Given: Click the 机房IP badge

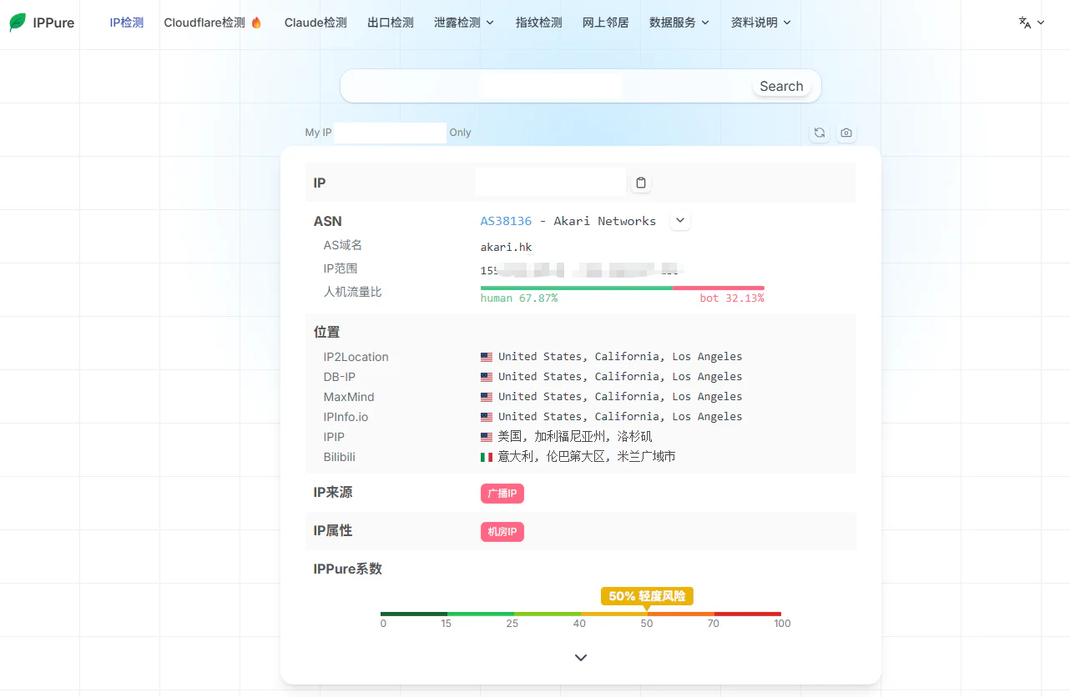Looking at the screenshot, I should coord(502,532).
